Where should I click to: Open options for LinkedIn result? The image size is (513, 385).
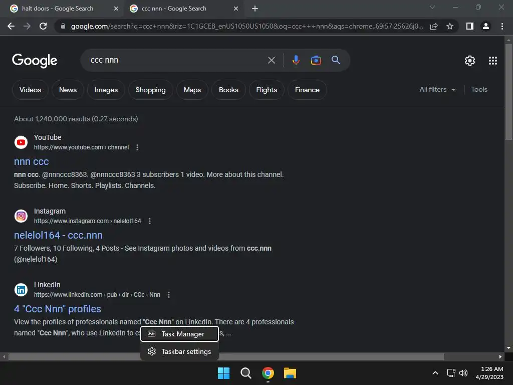coord(169,295)
